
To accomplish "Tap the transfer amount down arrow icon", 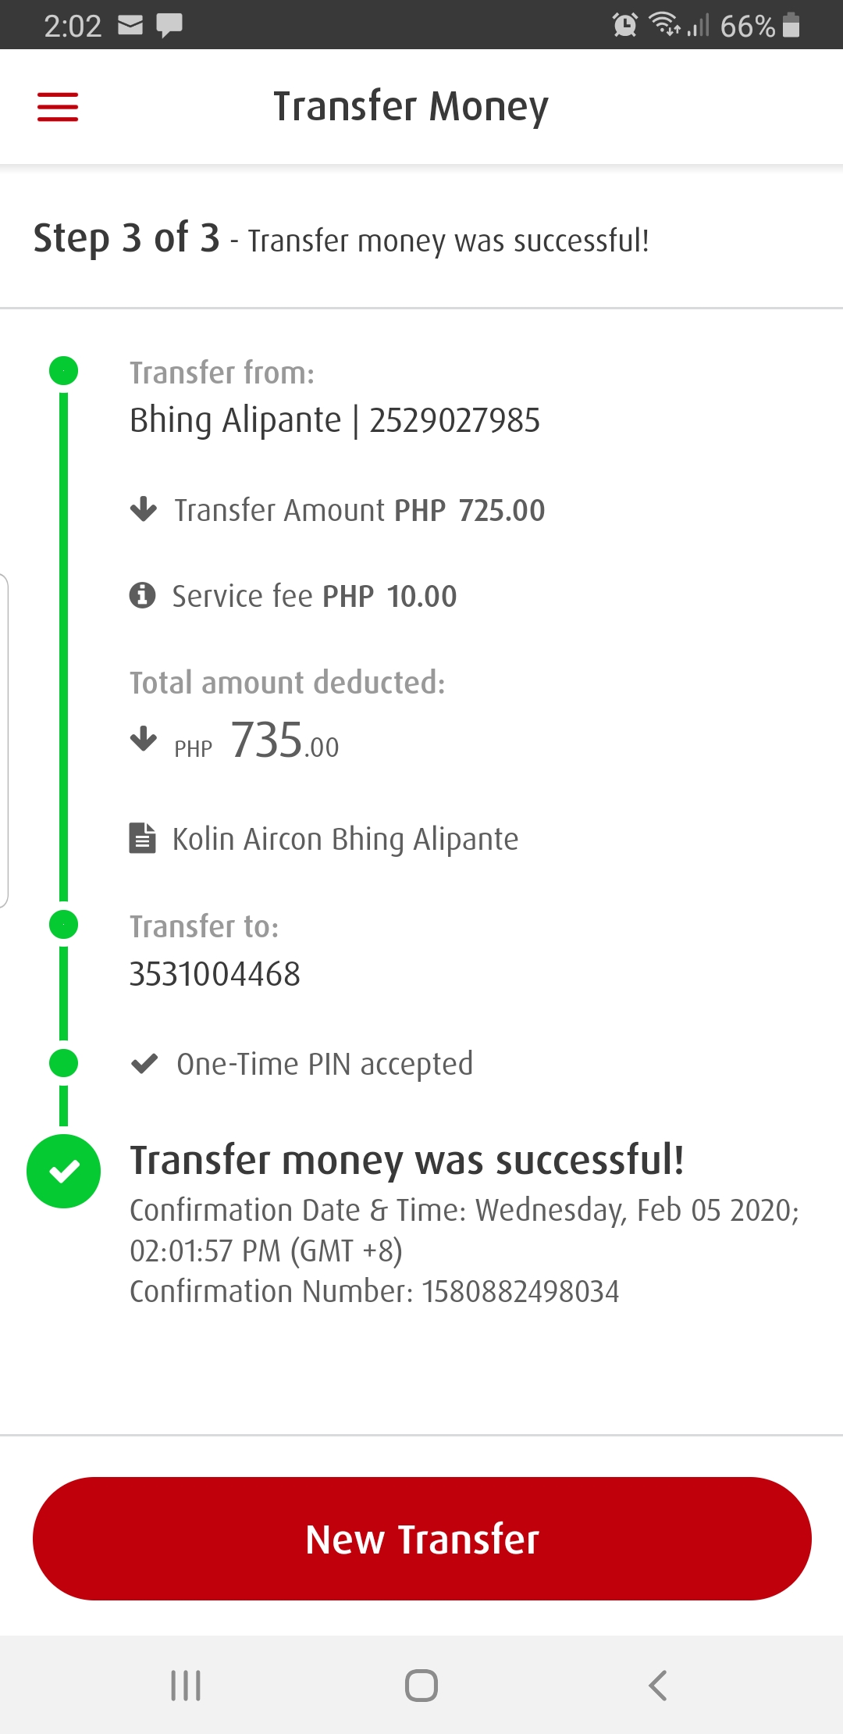I will pyautogui.click(x=144, y=509).
